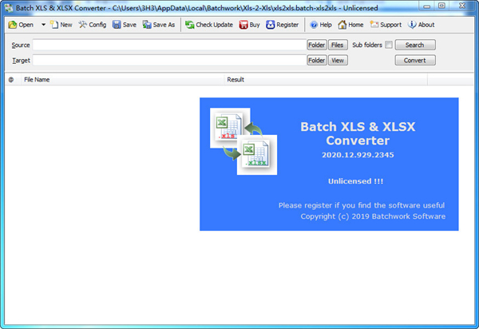The width and height of the screenshot is (479, 329).
Task: Enable the Sub folders checkbox
Action: (x=389, y=45)
